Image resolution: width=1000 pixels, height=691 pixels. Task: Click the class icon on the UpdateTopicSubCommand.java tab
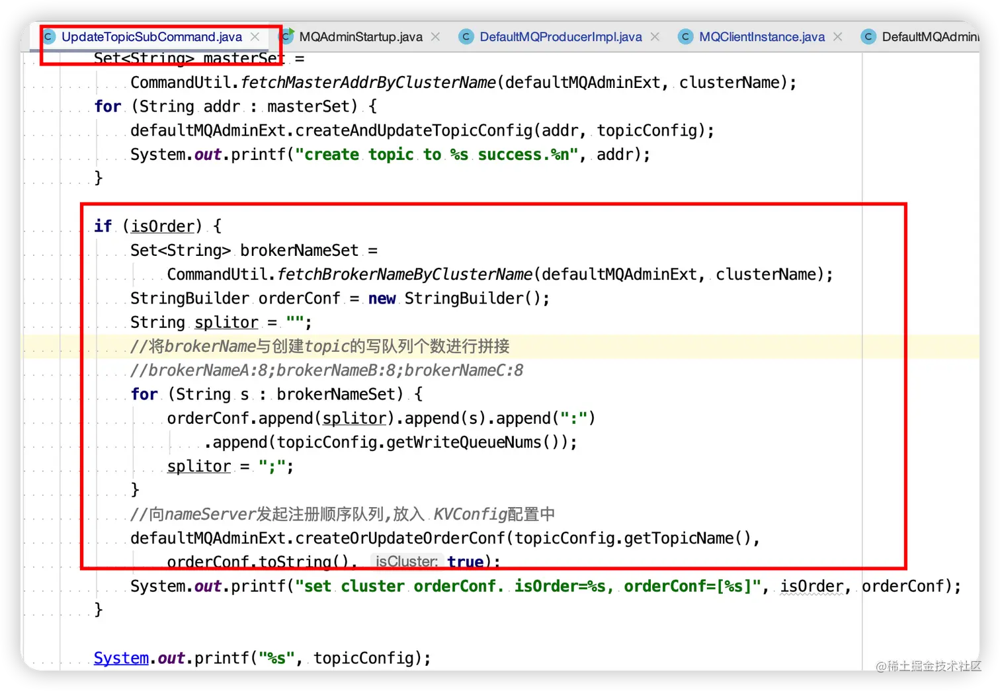[48, 37]
